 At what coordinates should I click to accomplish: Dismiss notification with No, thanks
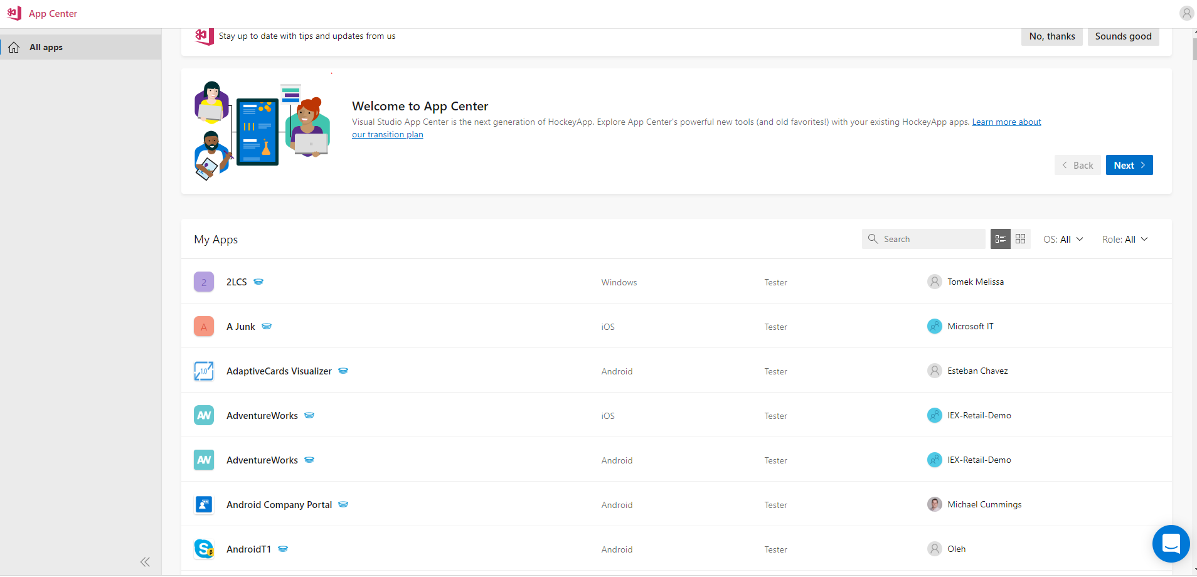1052,36
